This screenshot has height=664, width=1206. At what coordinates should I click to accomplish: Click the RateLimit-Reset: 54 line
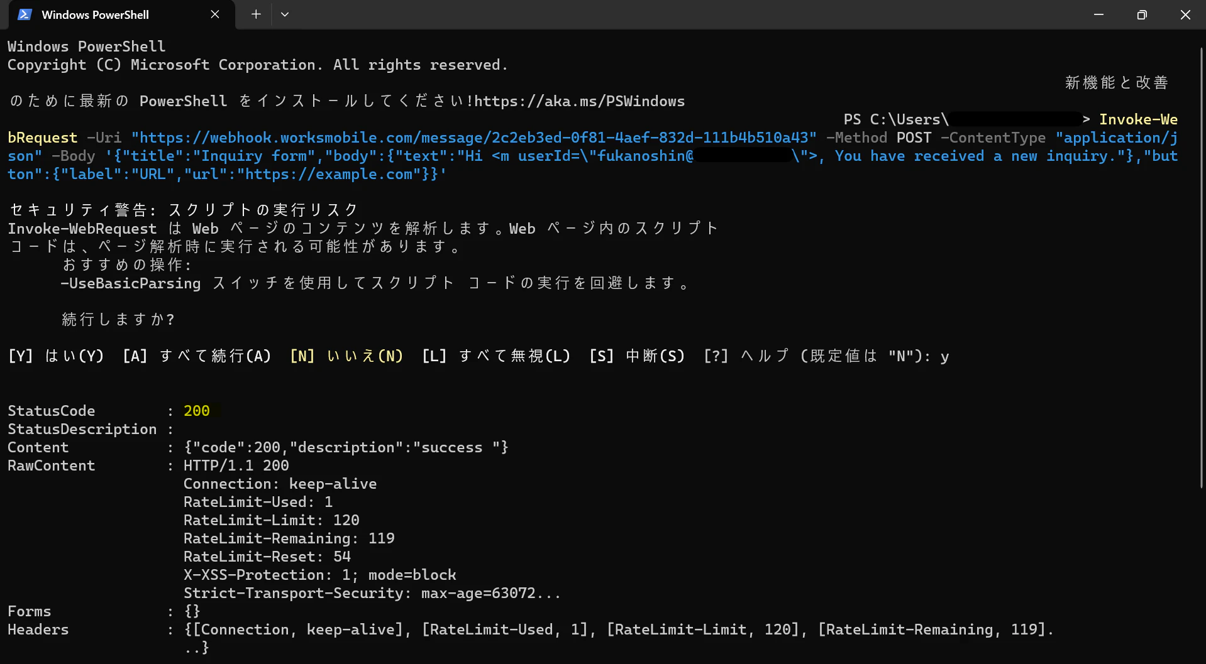tap(267, 557)
